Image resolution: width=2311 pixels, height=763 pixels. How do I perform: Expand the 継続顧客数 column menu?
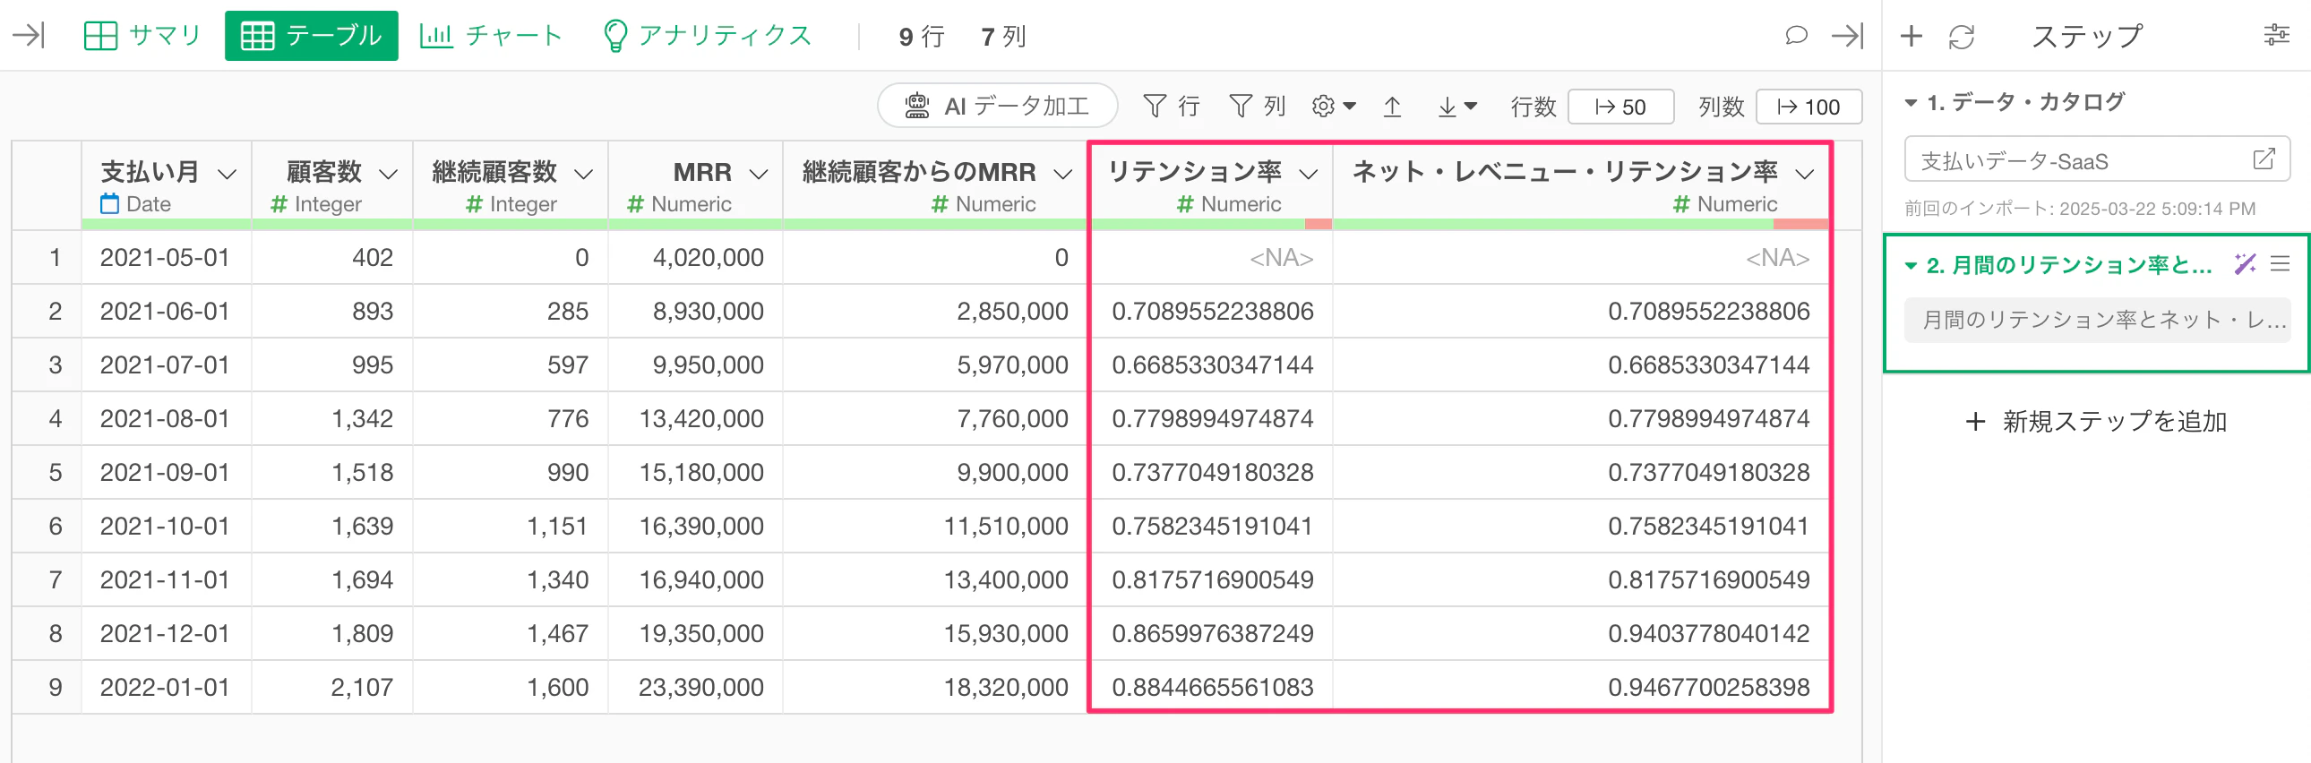(x=583, y=173)
